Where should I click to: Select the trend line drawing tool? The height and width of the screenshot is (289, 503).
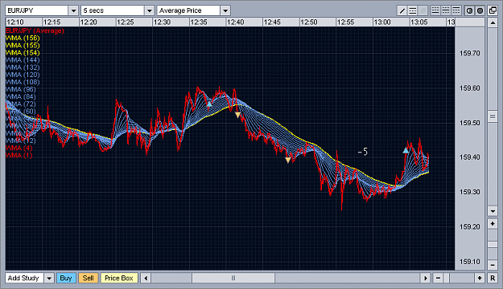coord(402,10)
